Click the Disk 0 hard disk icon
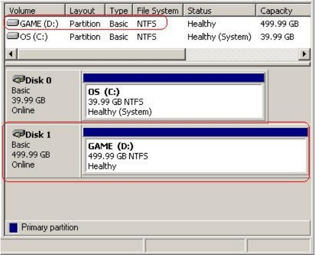The height and width of the screenshot is (255, 315). coord(18,80)
